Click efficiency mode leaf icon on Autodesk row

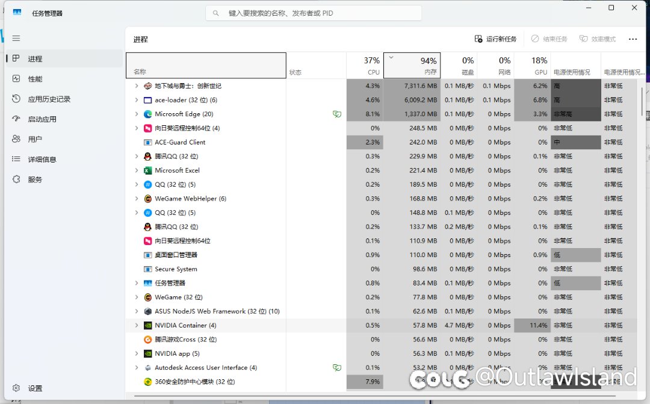tap(337, 367)
